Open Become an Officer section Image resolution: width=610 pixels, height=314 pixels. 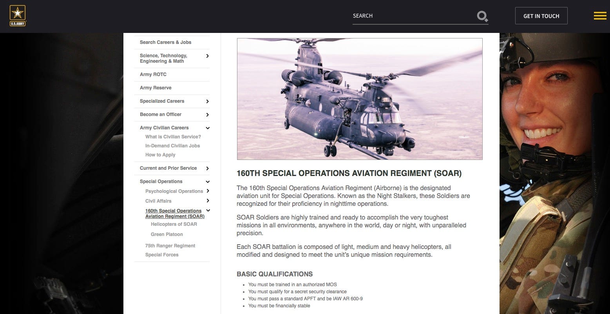[161, 114]
